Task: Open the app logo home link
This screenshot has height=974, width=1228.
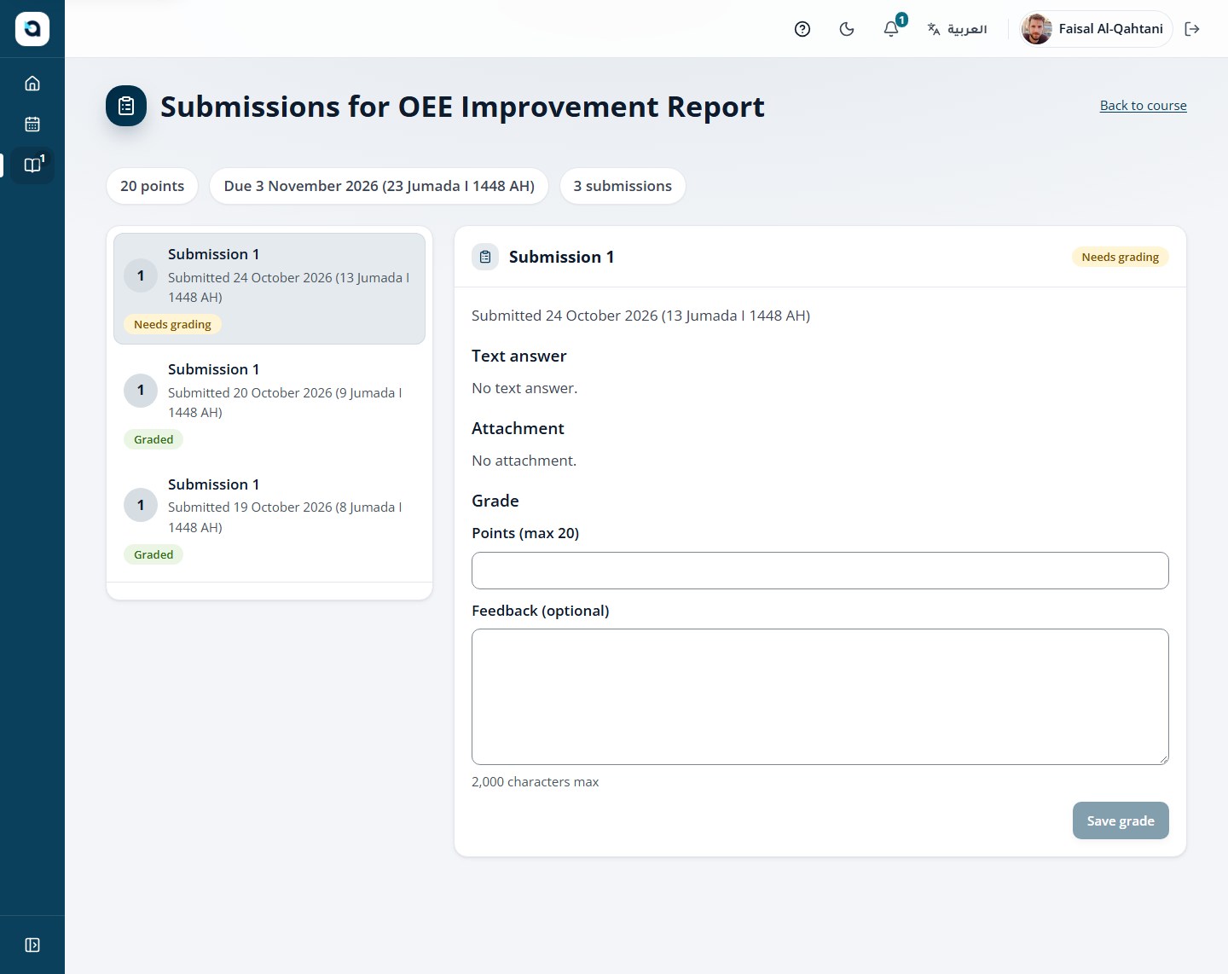Action: click(x=32, y=29)
